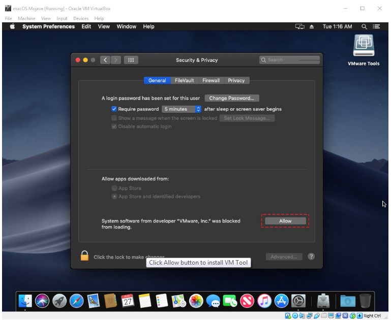Open the VirtualBox File menu

click(8, 18)
